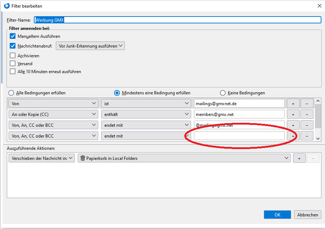This screenshot has width=325, height=229.
Task: Select Mindestens eine Bedingung erfüllen radio
Action: pos(117,93)
